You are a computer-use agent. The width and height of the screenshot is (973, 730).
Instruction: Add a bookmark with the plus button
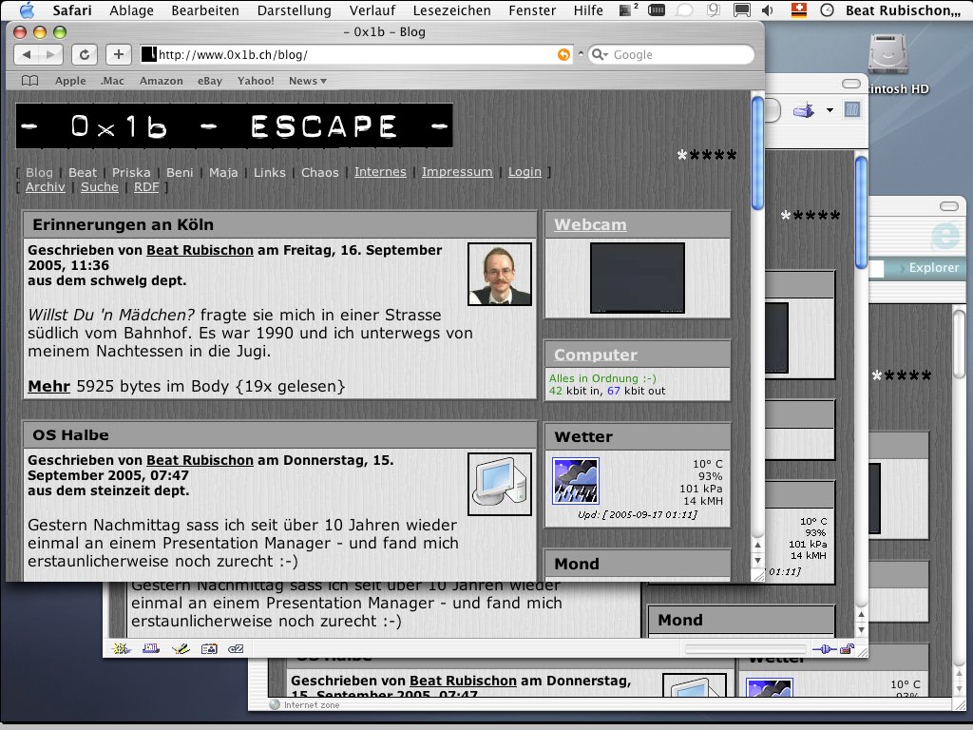pos(119,54)
